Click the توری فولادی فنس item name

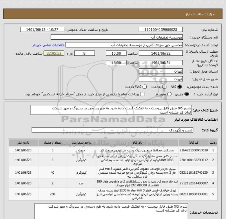[x=137, y=194]
